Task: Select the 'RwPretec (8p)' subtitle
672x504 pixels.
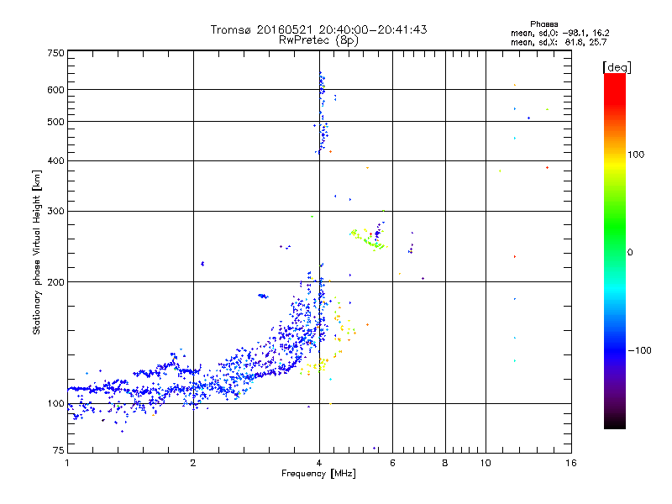Action: click(x=318, y=40)
